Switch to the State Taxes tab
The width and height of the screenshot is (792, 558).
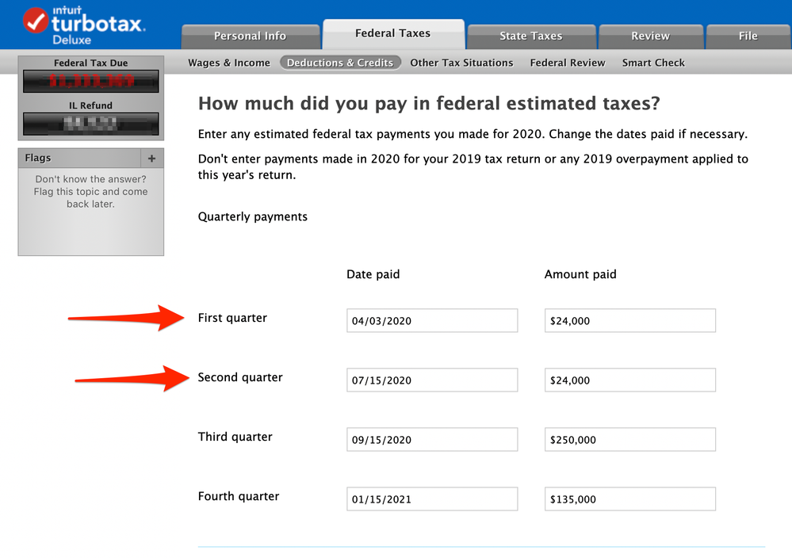(x=530, y=36)
